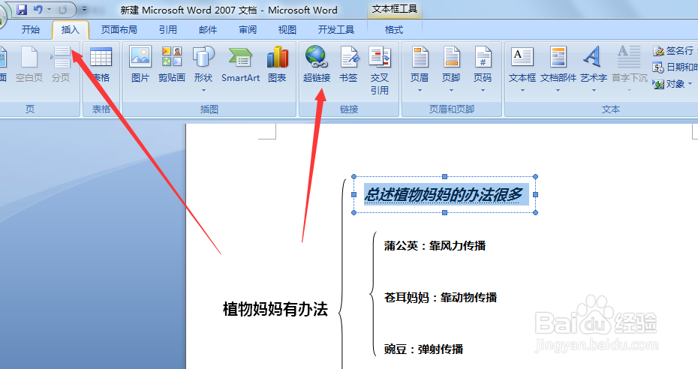Viewport: 698px width, 369px height.
Task: Open the 视图 ribbon tab
Action: click(x=287, y=30)
